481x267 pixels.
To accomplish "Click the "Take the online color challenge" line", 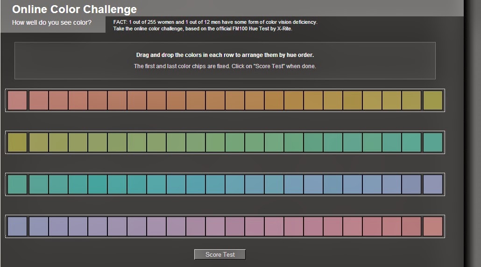I will tap(203, 28).
